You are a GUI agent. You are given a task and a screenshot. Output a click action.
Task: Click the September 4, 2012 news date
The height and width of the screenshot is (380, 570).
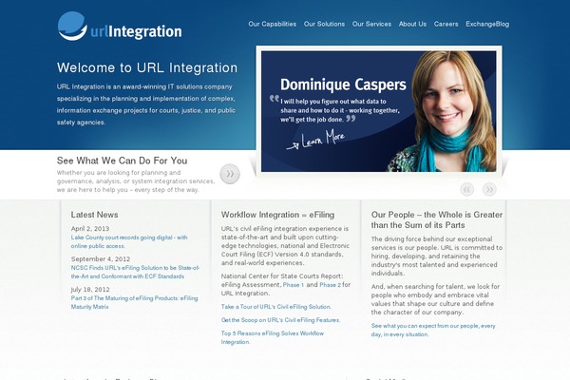tap(101, 259)
